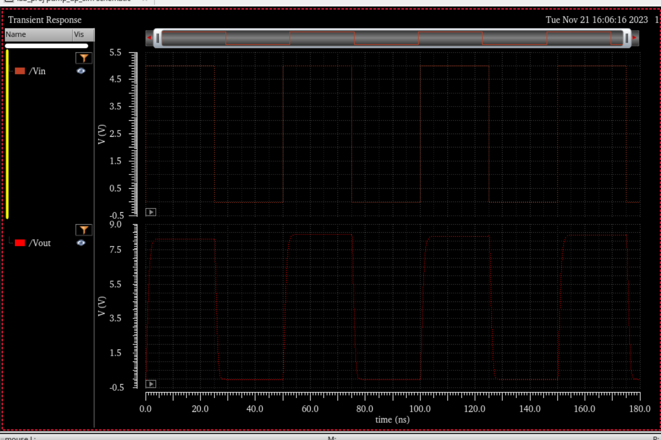
Task: Click the red color swatch for /Vout
Action: click(20, 243)
